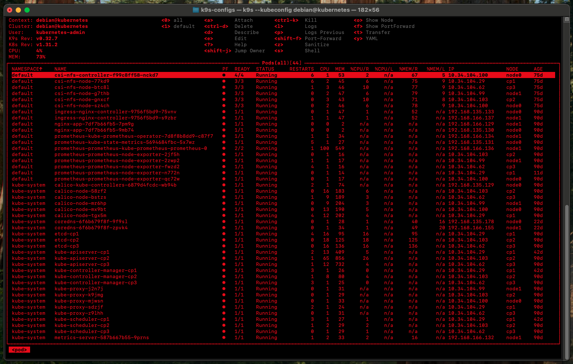The width and height of the screenshot is (573, 364).
Task: Click the <pod> breadcrumb at the bottom
Action: [x=19, y=350]
